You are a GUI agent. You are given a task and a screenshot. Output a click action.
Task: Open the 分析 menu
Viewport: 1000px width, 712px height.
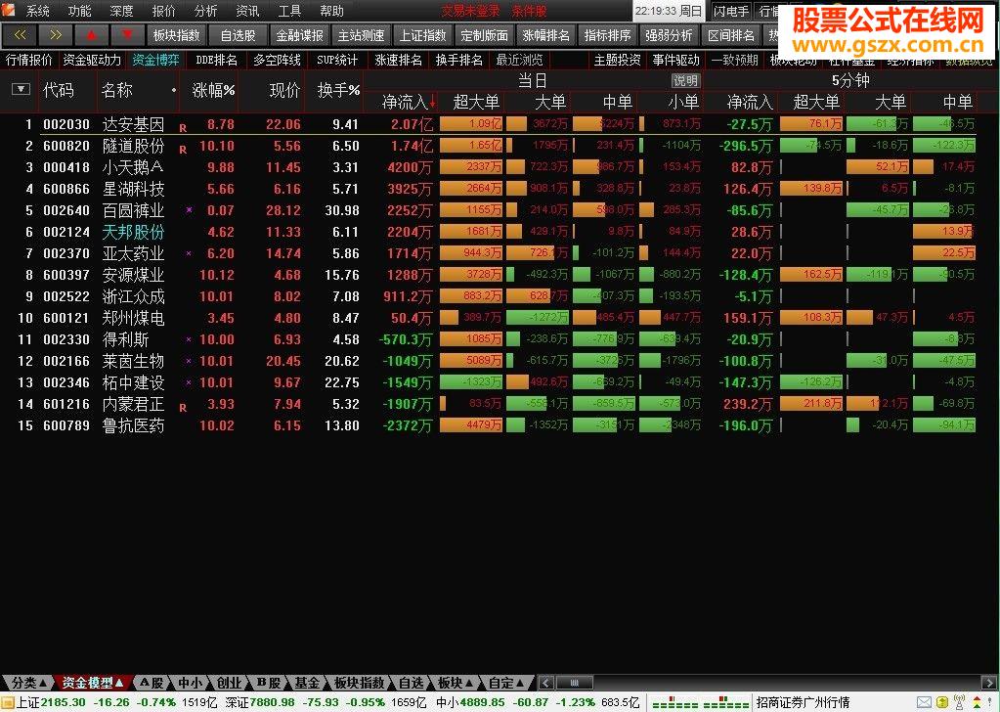tap(205, 11)
